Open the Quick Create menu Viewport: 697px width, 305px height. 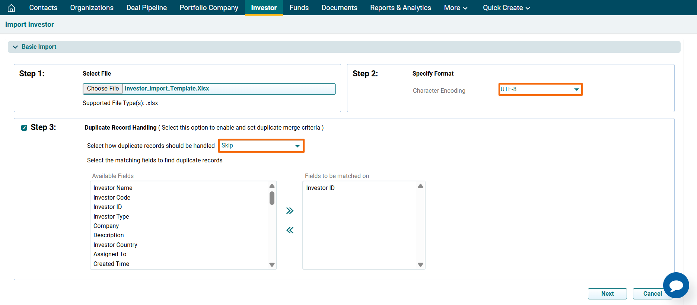[506, 8]
